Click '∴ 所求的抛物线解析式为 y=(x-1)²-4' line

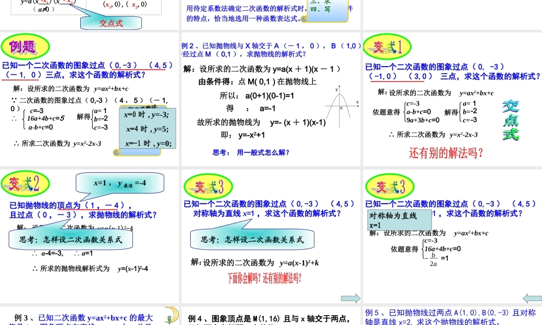pyautogui.click(x=90, y=268)
